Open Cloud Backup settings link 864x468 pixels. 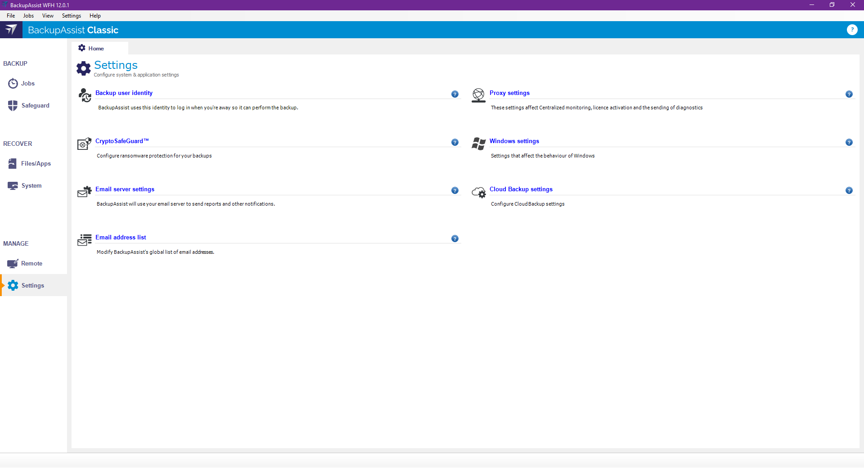pyautogui.click(x=521, y=189)
